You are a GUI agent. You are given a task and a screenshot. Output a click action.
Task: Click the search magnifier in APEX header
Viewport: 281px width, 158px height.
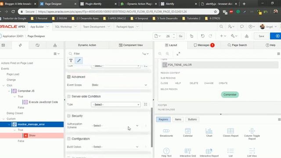(x=221, y=27)
